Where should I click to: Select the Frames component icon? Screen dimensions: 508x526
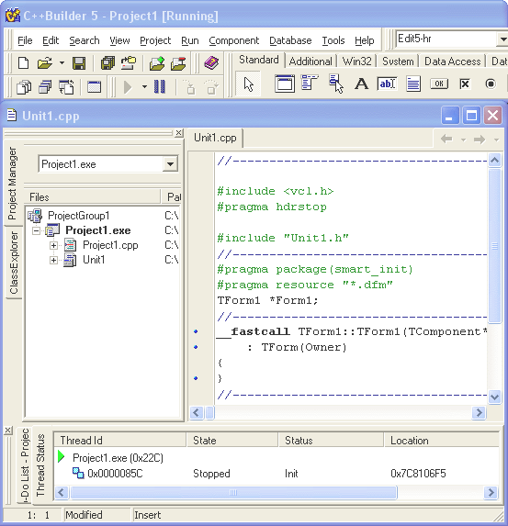coord(285,84)
